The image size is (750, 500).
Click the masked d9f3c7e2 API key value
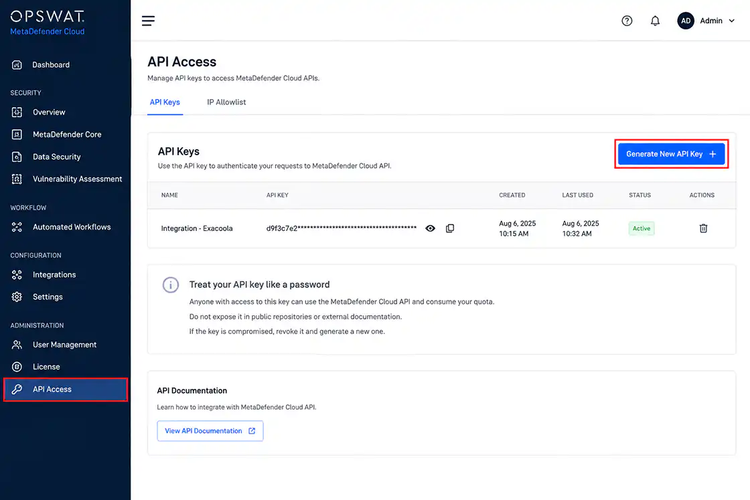tap(341, 228)
